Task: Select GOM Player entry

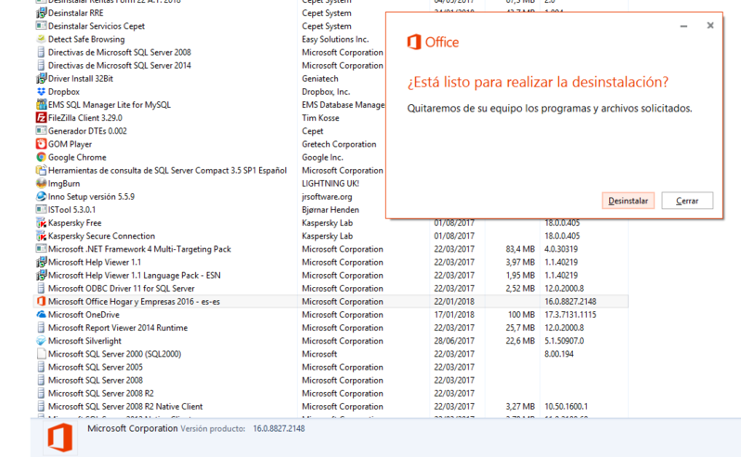Action: [70, 144]
